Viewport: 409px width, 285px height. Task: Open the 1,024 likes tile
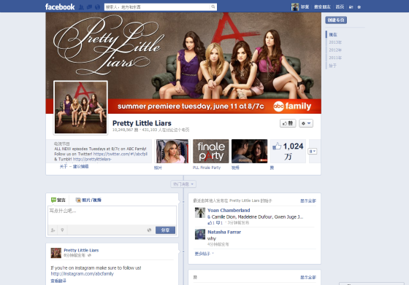pos(288,151)
